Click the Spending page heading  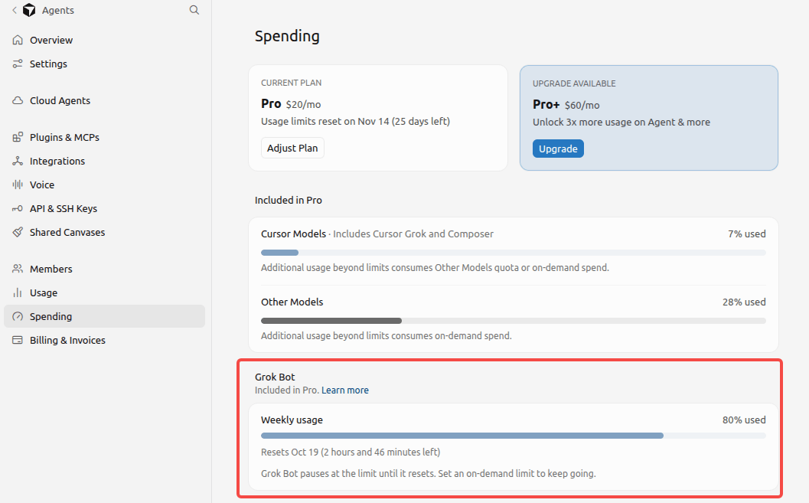pos(287,36)
